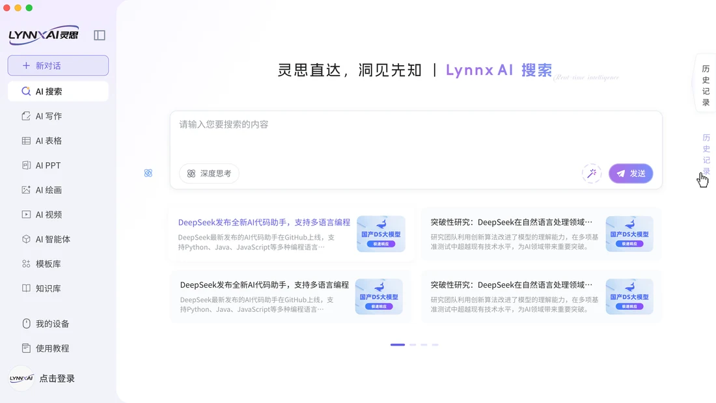Click the AI PPT slides icon
716x403 pixels.
(x=26, y=165)
